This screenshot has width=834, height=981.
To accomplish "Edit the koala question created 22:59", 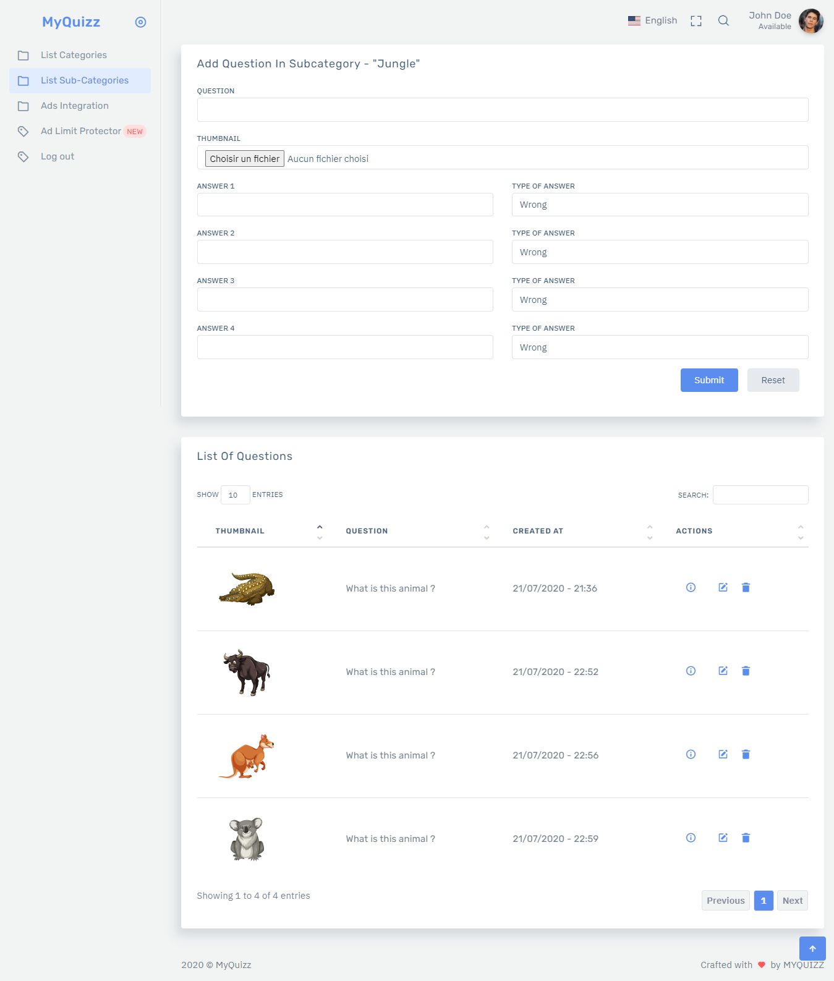I will coord(723,838).
